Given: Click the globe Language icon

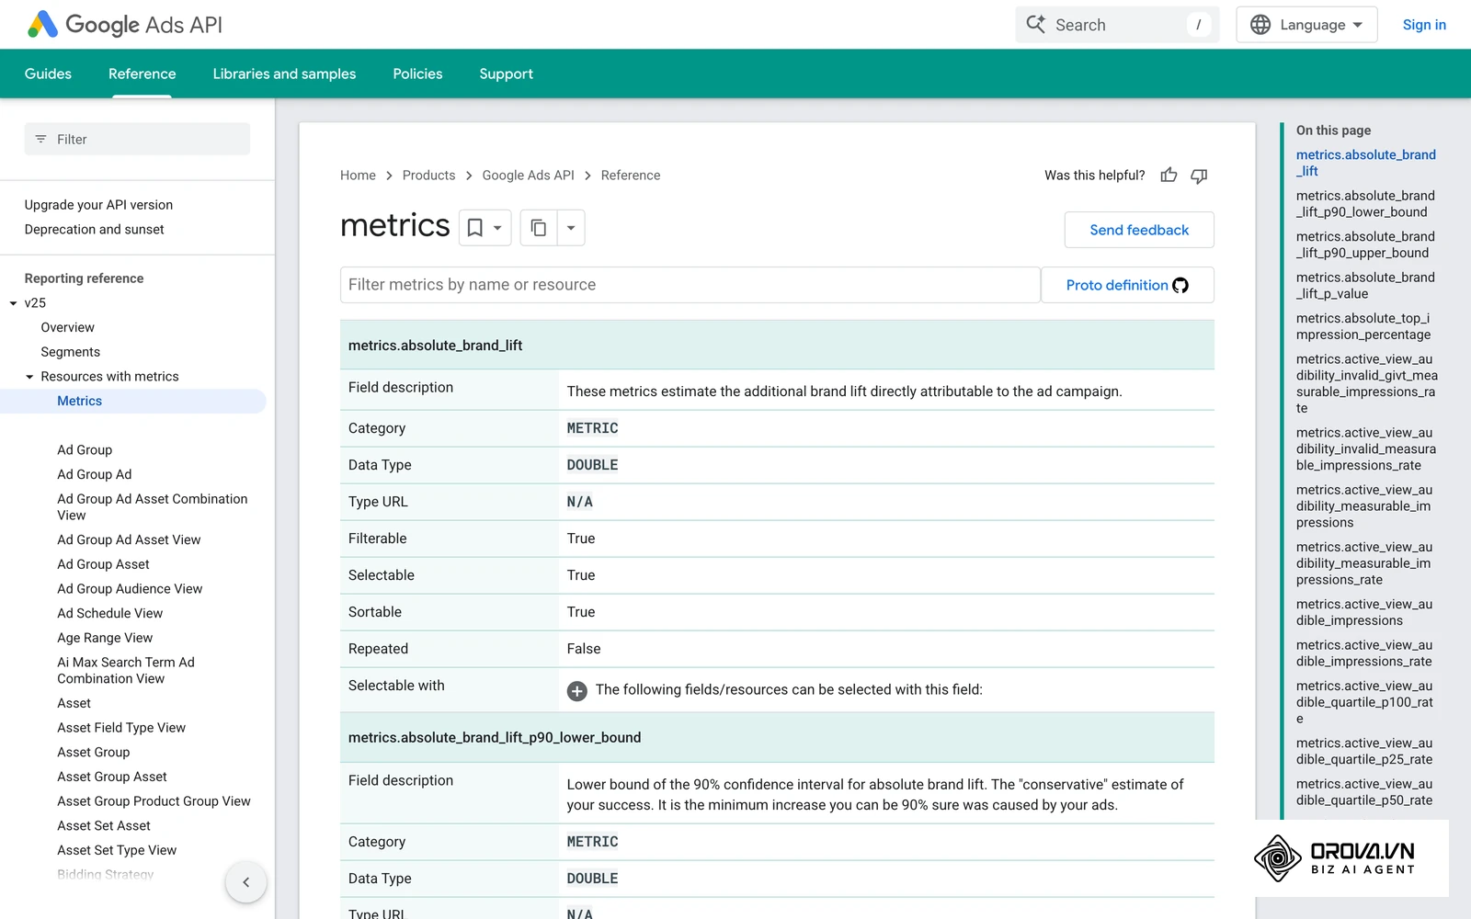Looking at the screenshot, I should point(1261,25).
